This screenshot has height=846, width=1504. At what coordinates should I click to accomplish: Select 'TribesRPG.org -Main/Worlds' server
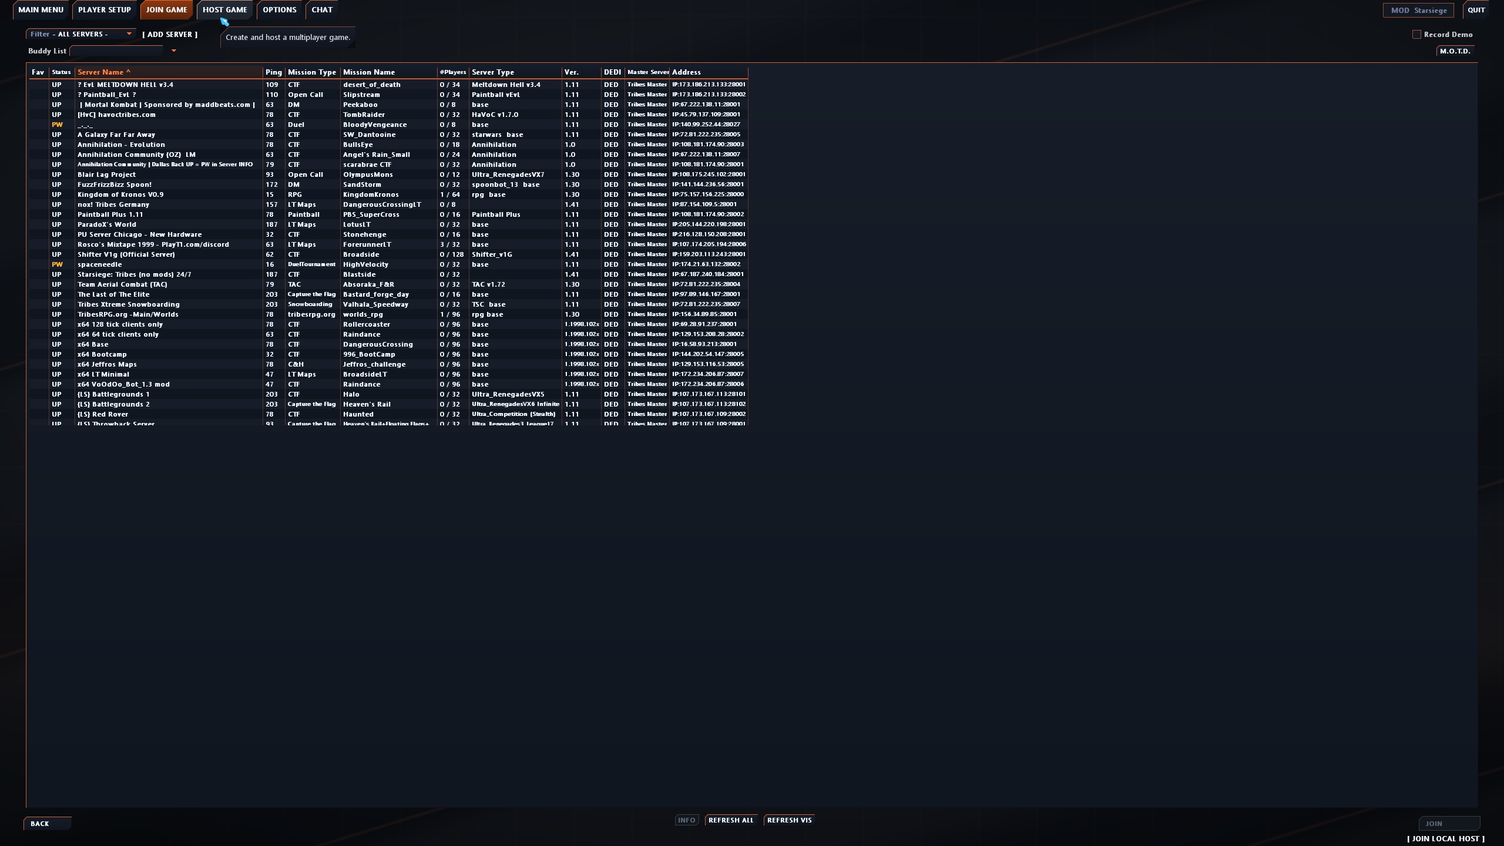pyautogui.click(x=388, y=314)
